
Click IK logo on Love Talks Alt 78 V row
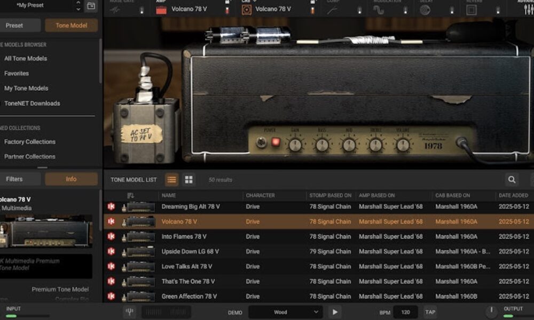(111, 266)
